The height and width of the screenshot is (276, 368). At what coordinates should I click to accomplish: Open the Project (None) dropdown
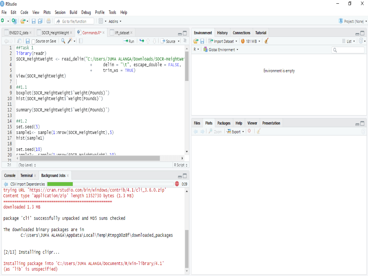pos(353,21)
